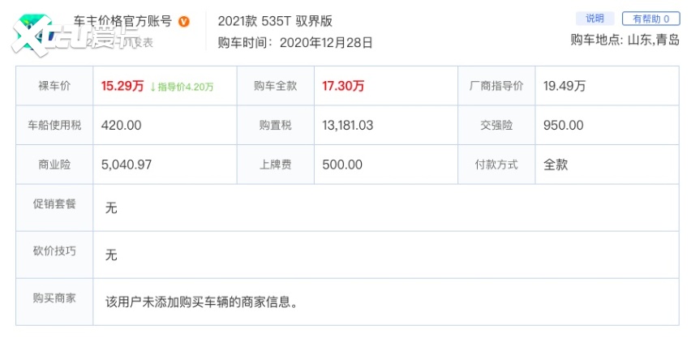Click the 950.00 compulsory insurance value
The height and width of the screenshot is (338, 691).
[x=563, y=125]
